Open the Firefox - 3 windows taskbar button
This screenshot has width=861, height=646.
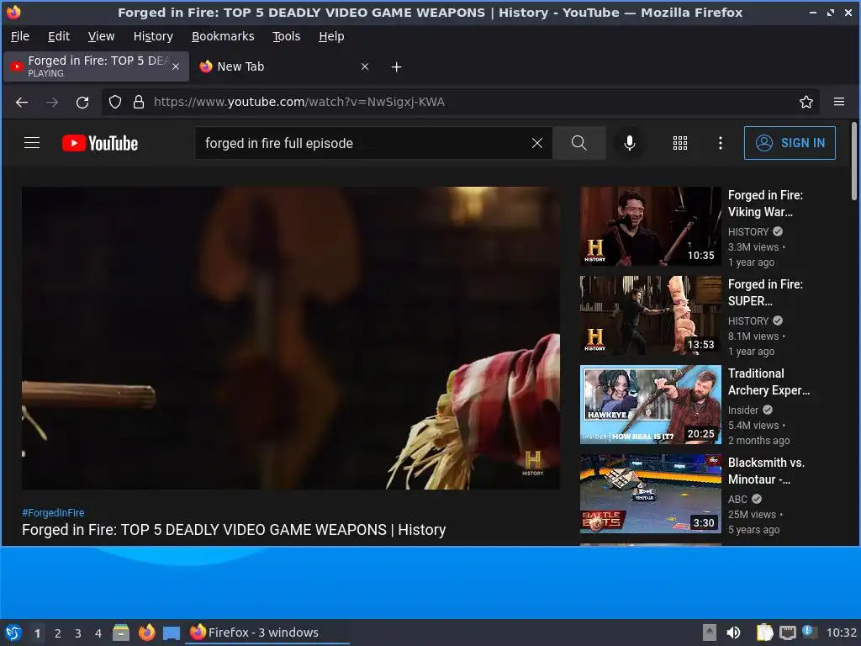tap(269, 633)
